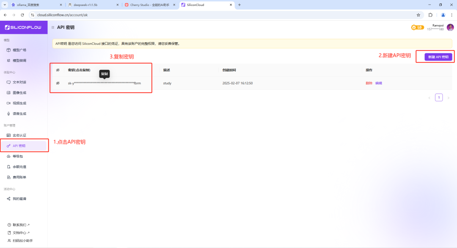This screenshot has height=248, width=457.
Task: Click the Ranvpoi username
Action: click(438, 25)
